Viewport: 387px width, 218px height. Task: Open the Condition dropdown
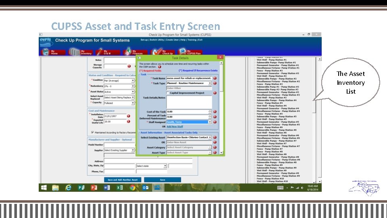(133, 81)
